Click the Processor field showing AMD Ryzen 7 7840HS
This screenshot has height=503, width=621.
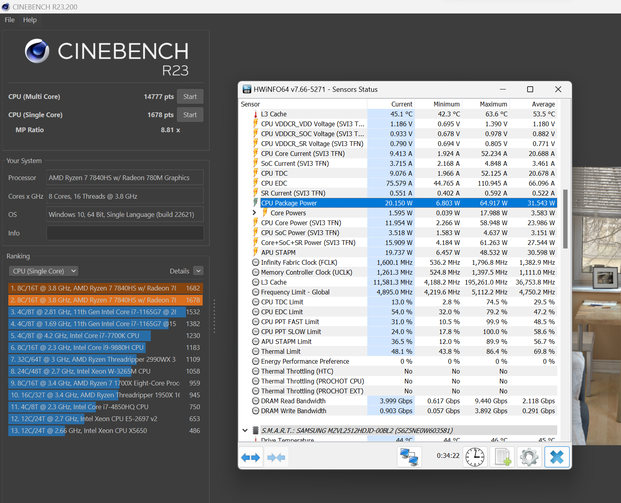tap(125, 178)
